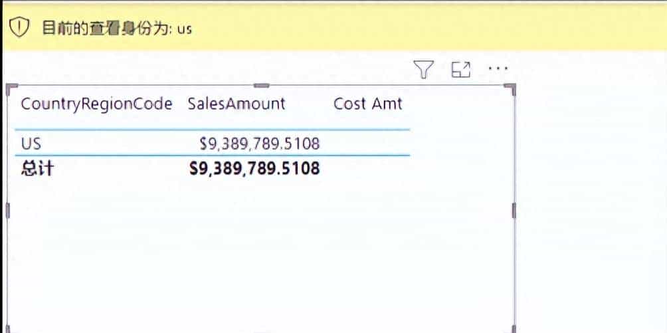
Task: Sort by the CountryRegionCode column header
Action: coord(96,104)
